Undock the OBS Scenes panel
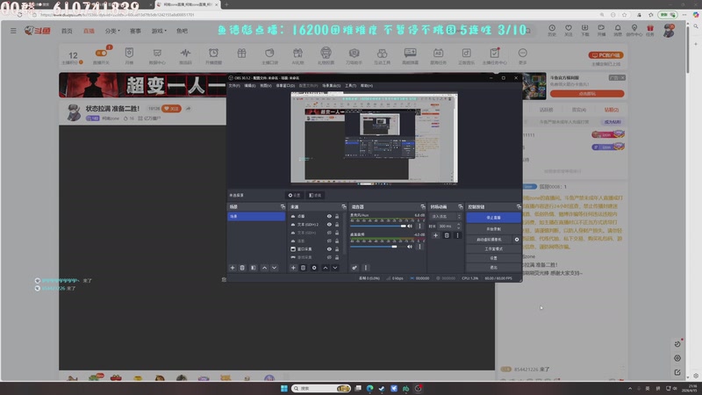 (x=283, y=207)
